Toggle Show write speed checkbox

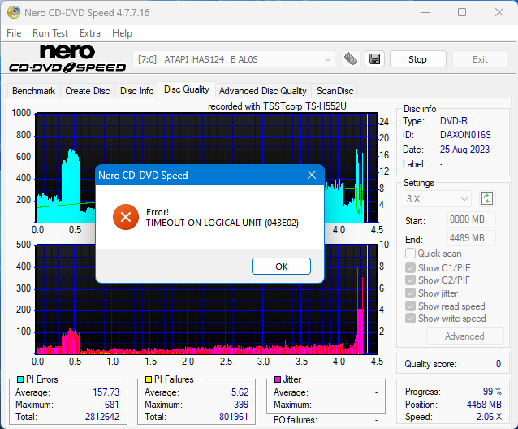(410, 318)
